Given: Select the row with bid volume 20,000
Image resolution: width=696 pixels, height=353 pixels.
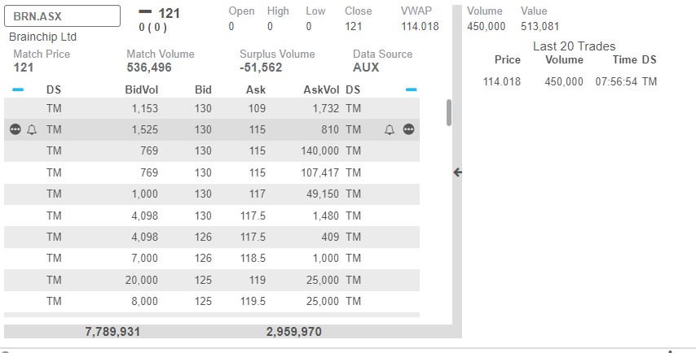Looking at the screenshot, I should coord(212,280).
